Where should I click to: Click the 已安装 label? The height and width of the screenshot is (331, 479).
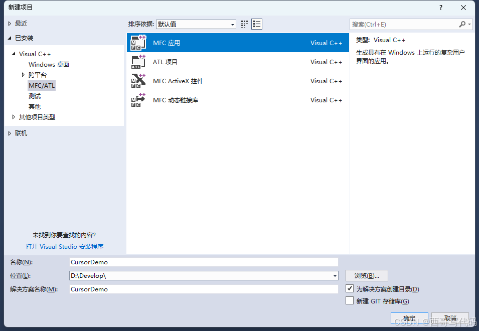pos(24,38)
